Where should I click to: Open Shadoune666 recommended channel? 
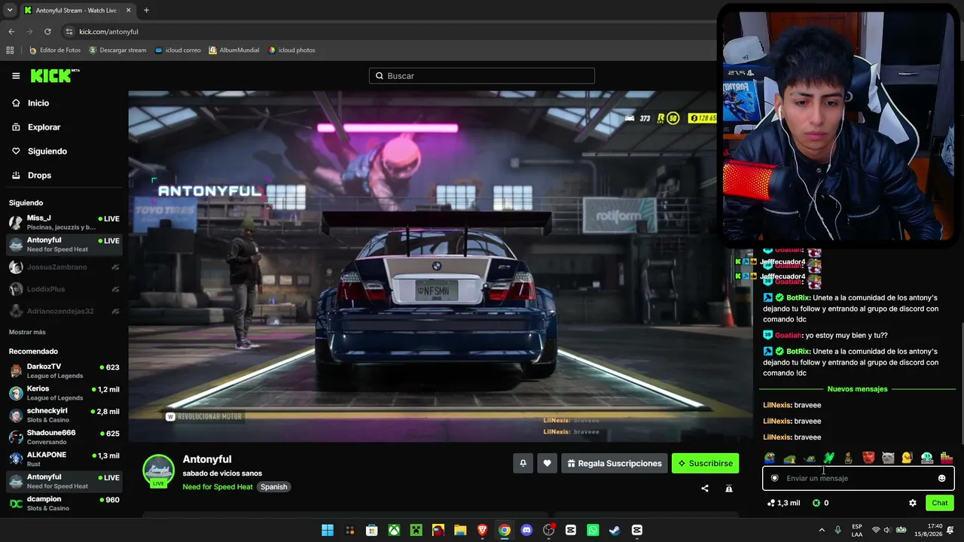(64, 437)
